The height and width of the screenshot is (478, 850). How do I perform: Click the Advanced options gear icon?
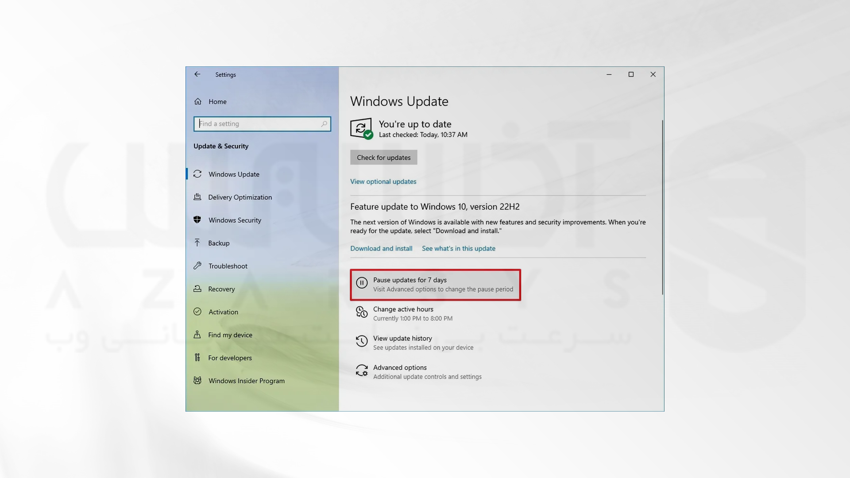362,370
